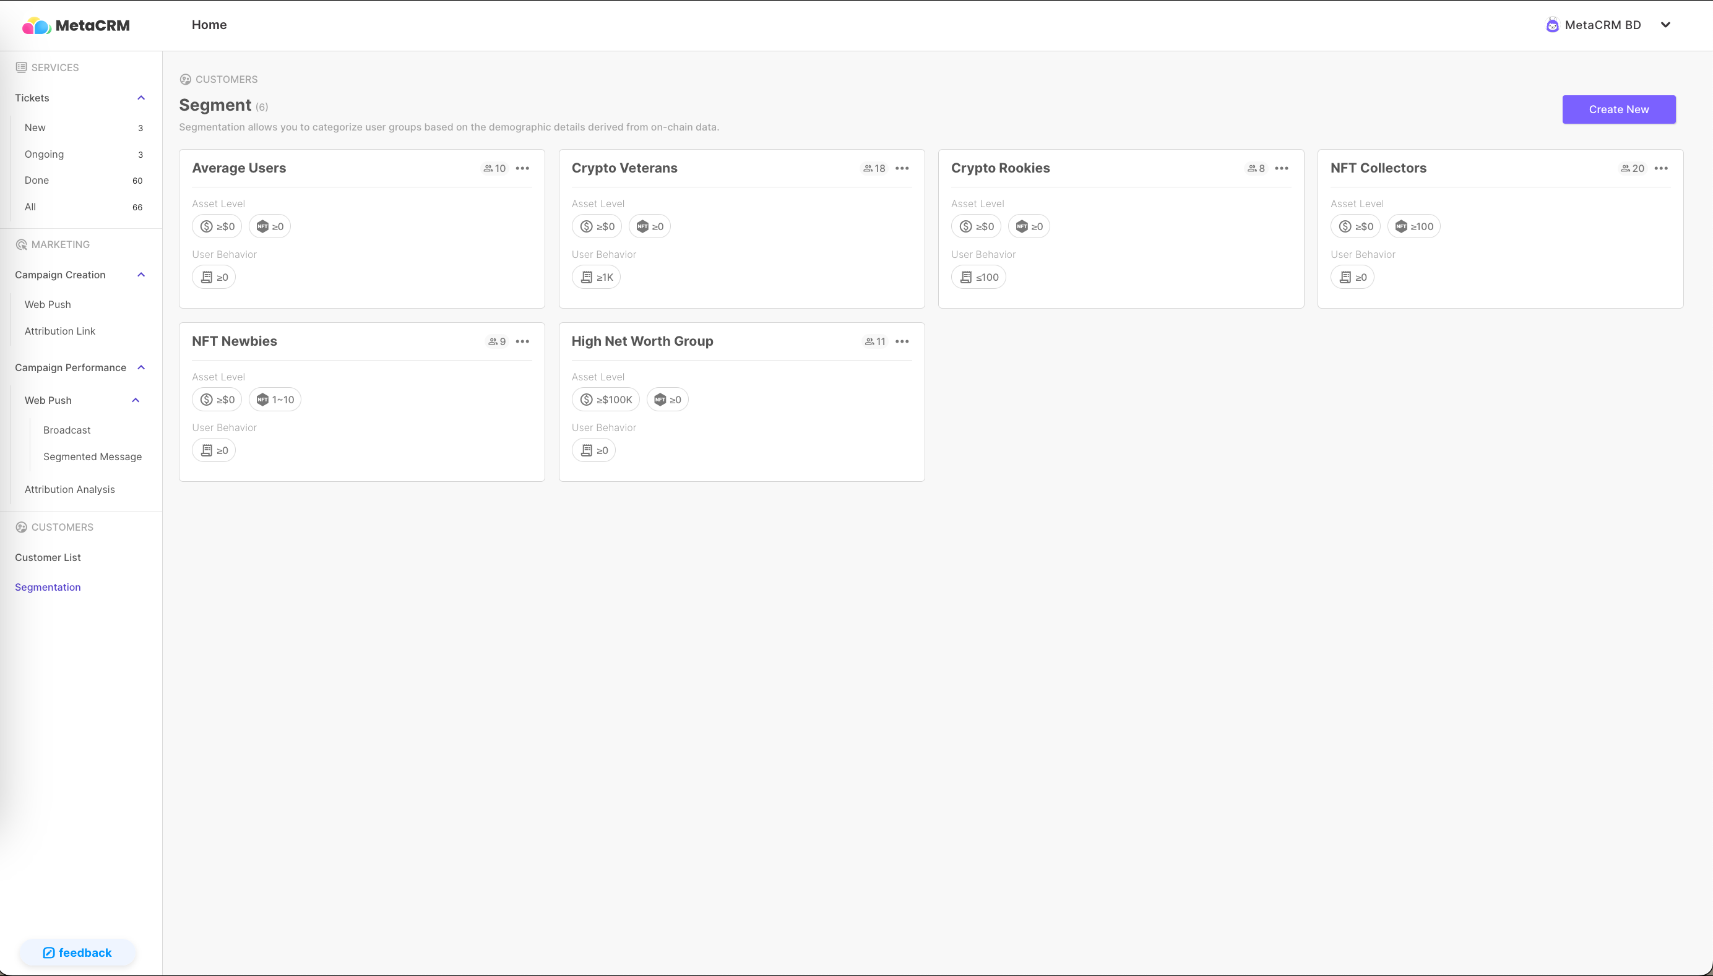Go to Customer List page
The width and height of the screenshot is (1713, 976).
click(48, 557)
